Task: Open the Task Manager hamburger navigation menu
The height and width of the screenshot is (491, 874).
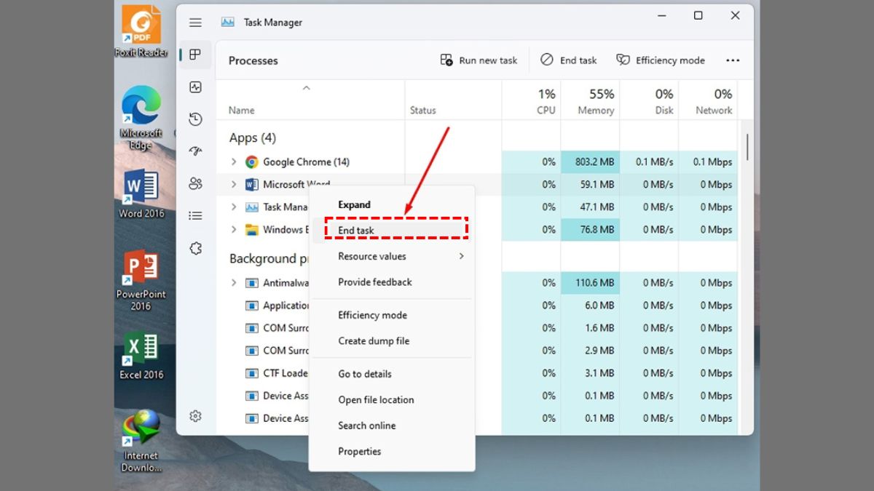Action: (195, 23)
